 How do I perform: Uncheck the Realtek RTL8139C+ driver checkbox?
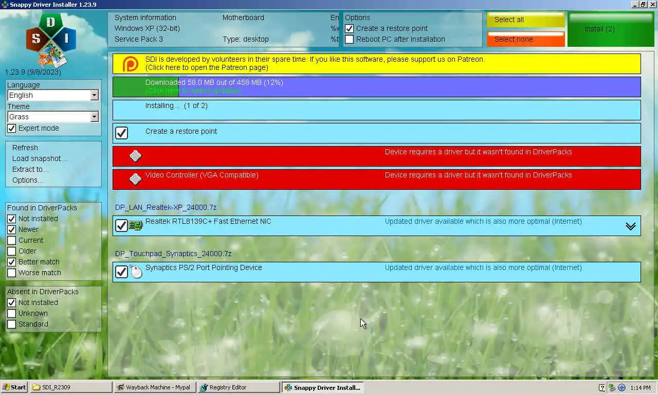coord(121,226)
